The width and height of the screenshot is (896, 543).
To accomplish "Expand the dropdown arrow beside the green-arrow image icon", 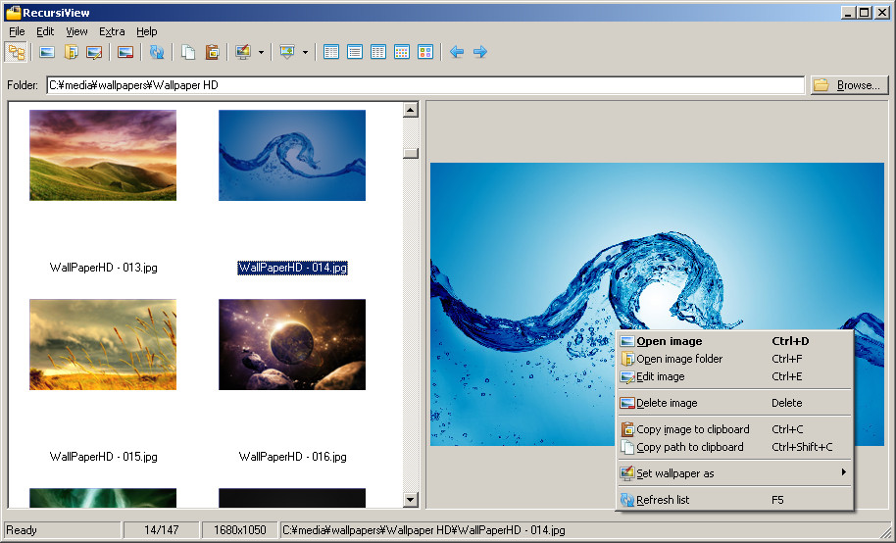I will tap(305, 52).
